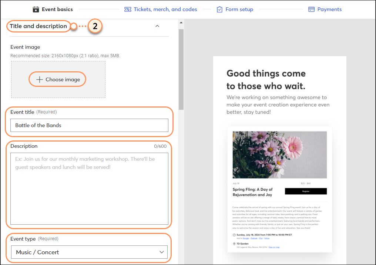Click the Event basics calendar icon
The image size is (376, 265).
point(36,9)
